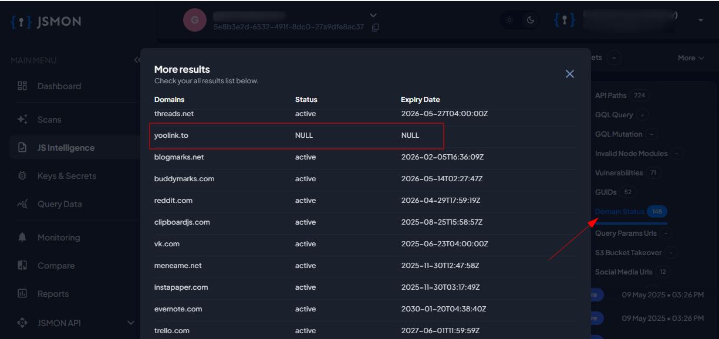
Task: Click the threads.net domain row
Action: pos(366,114)
